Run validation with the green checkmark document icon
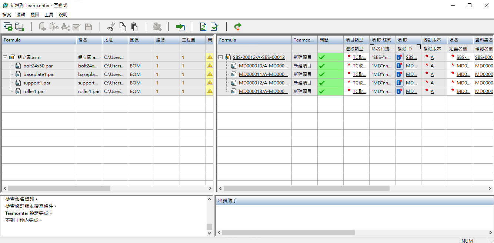494x243 pixels. pos(215,27)
